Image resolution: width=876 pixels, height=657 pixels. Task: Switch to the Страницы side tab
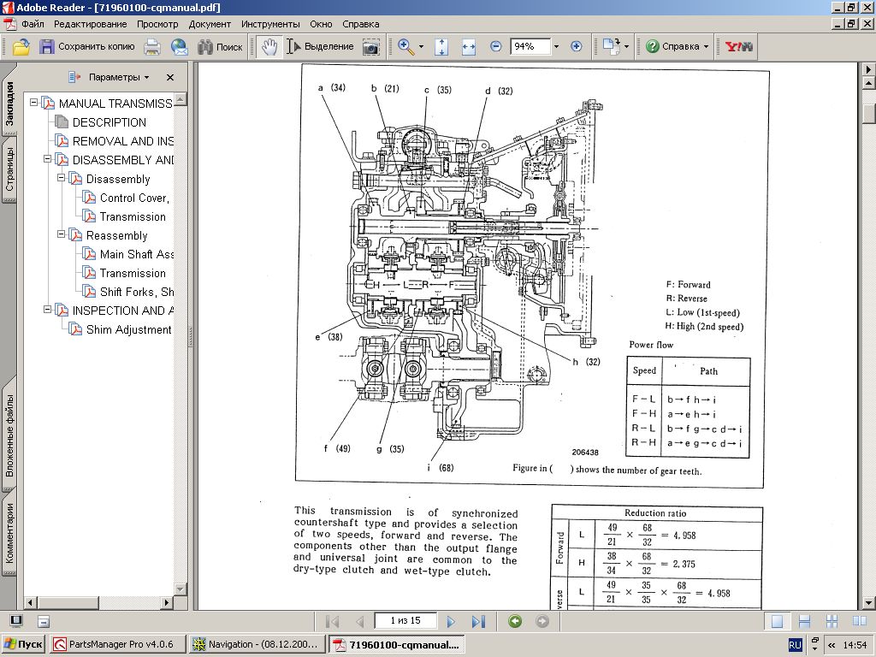coord(9,169)
